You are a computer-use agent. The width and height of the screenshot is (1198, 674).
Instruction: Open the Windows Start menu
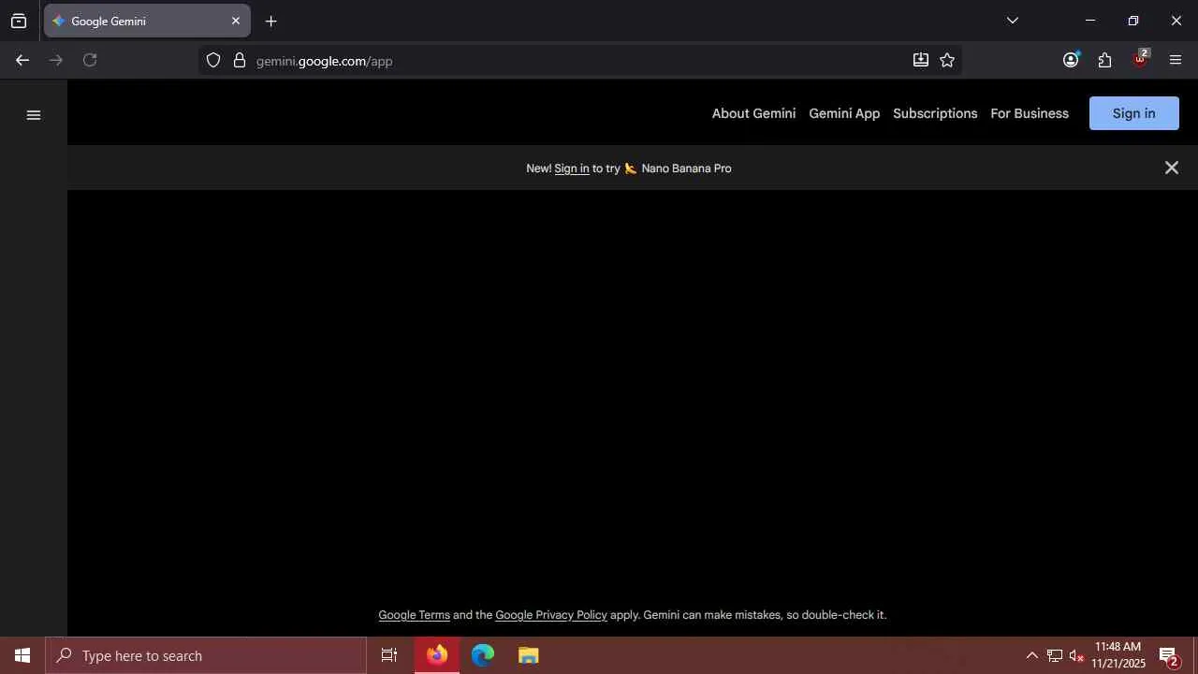click(x=22, y=655)
